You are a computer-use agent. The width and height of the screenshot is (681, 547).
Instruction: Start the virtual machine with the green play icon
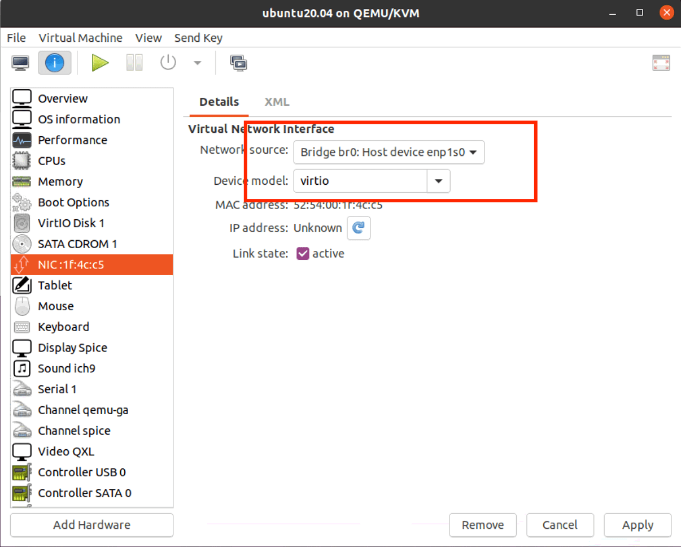click(x=100, y=62)
